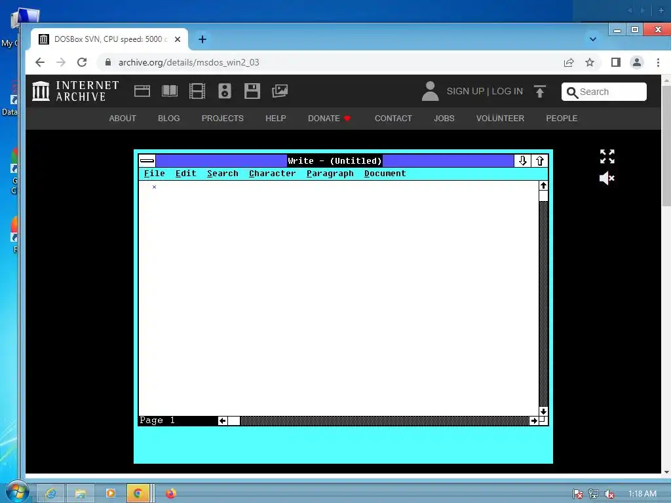The width and height of the screenshot is (671, 503).
Task: Expand Chrome tab search chevron
Action: point(592,39)
